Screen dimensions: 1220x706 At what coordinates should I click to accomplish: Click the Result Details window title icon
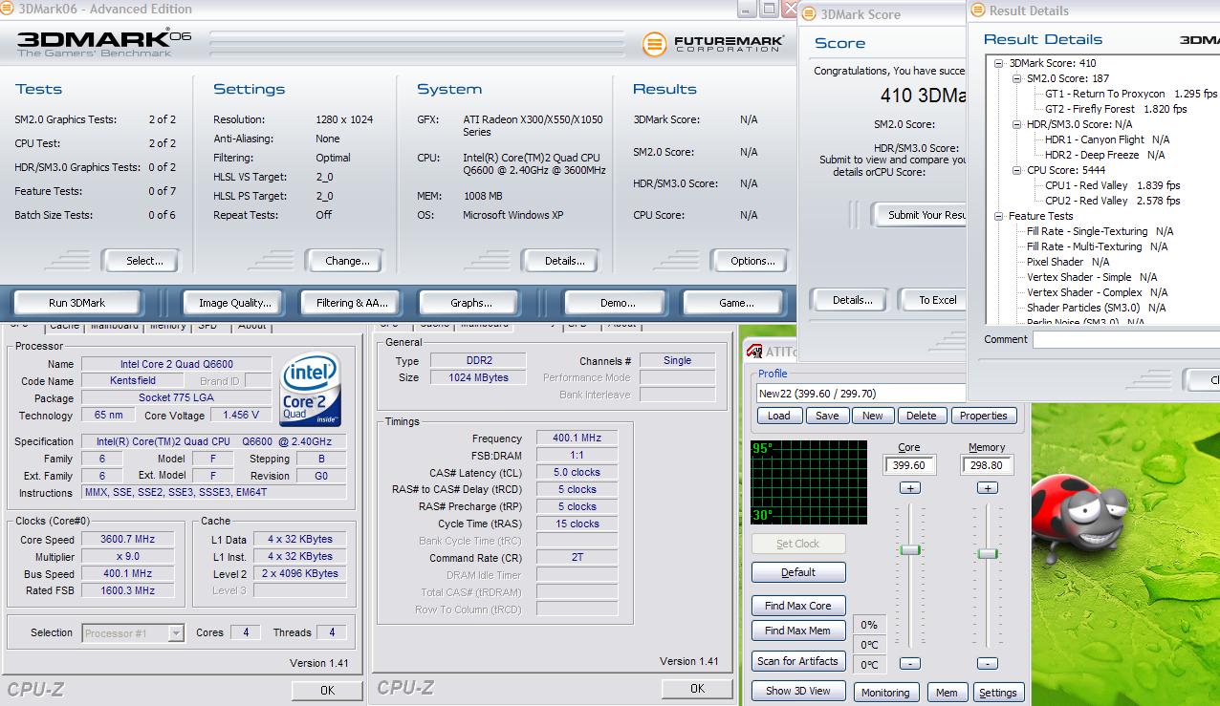click(977, 11)
